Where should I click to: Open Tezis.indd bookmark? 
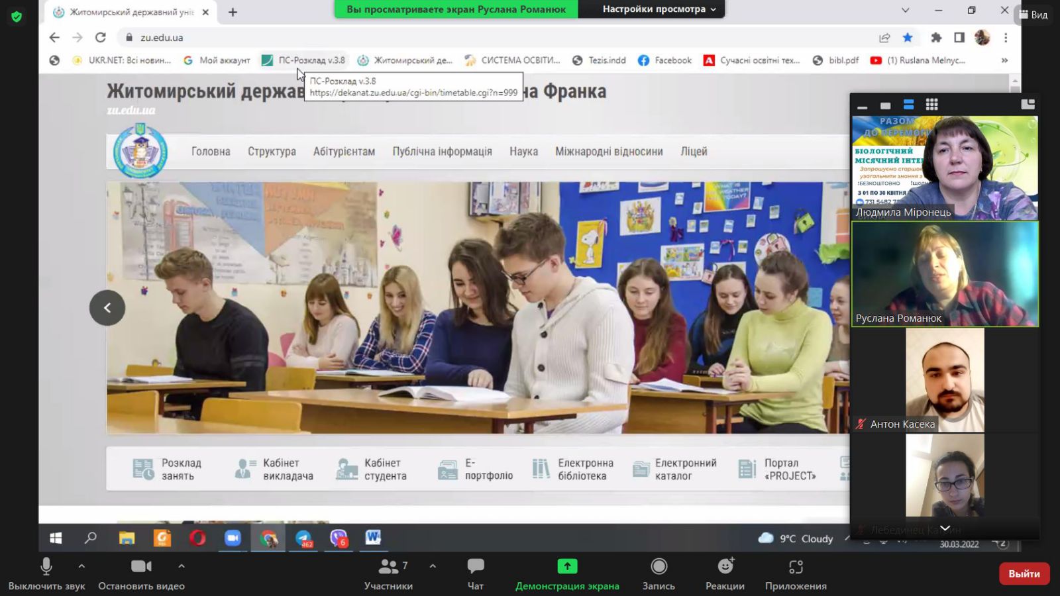[x=599, y=60]
